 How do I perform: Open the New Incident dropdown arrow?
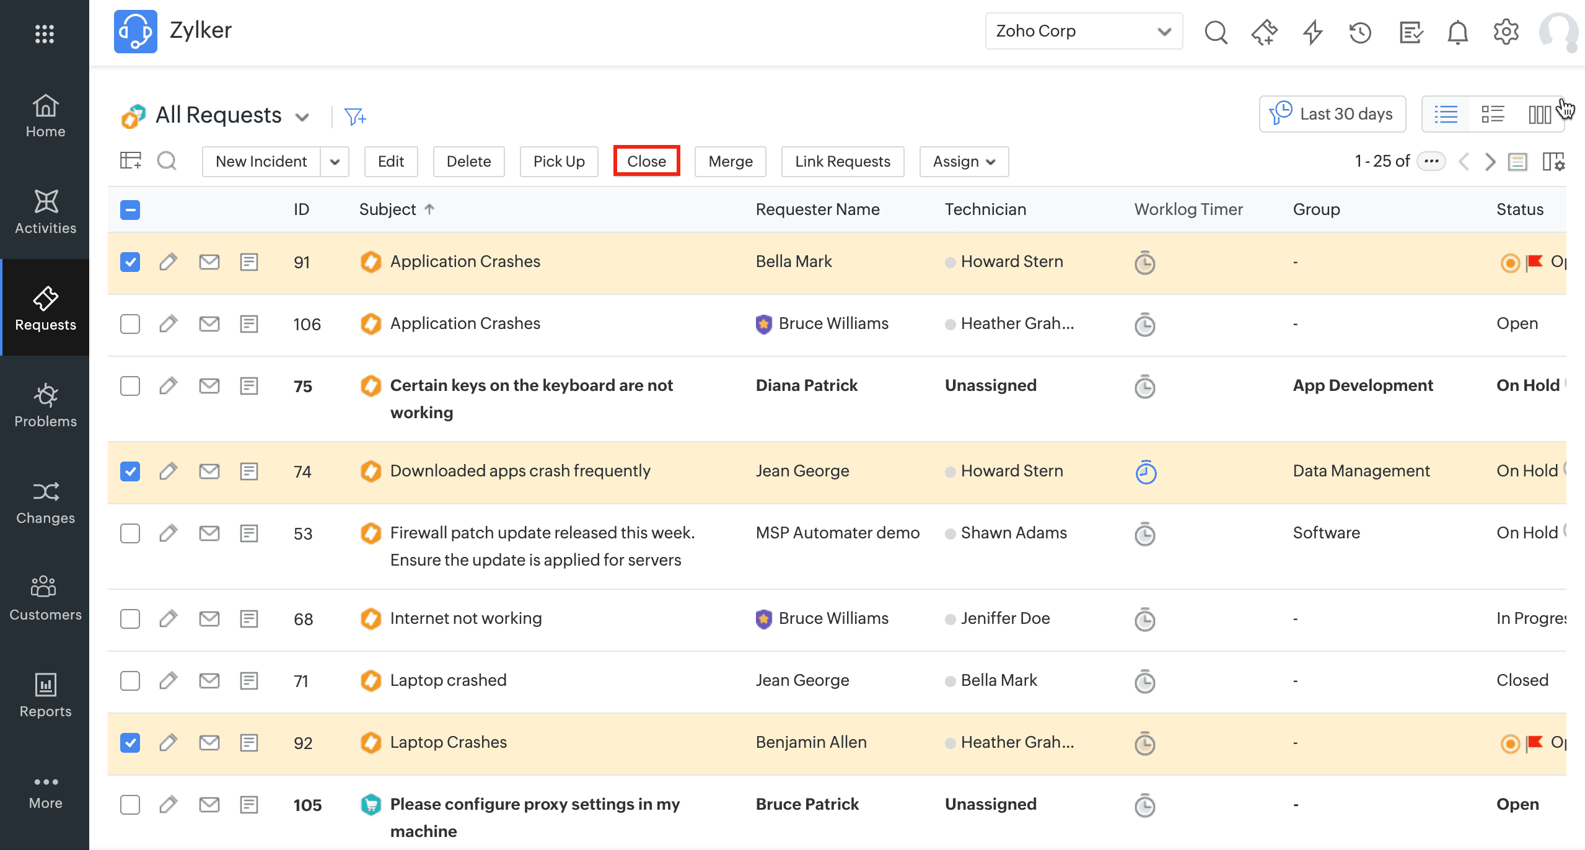pos(335,162)
